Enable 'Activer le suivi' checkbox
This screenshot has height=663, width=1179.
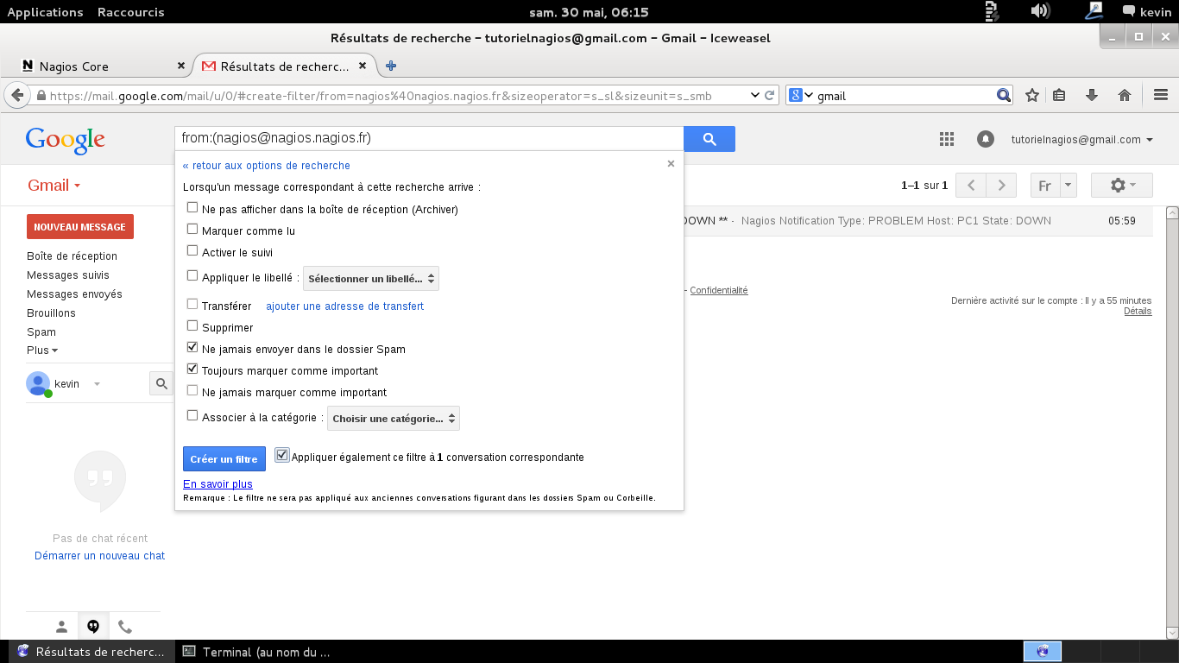[192, 251]
